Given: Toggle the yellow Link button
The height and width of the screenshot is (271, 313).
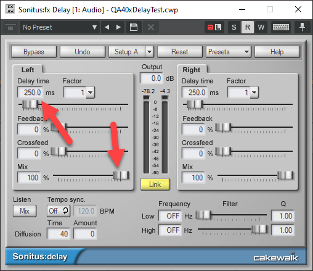Looking at the screenshot, I should 155,185.
